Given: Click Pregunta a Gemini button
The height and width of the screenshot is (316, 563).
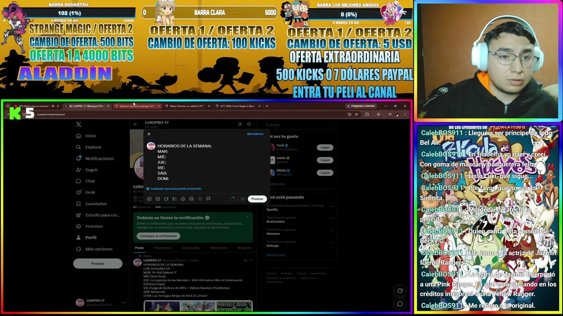Looking at the screenshot, I should click(x=361, y=106).
